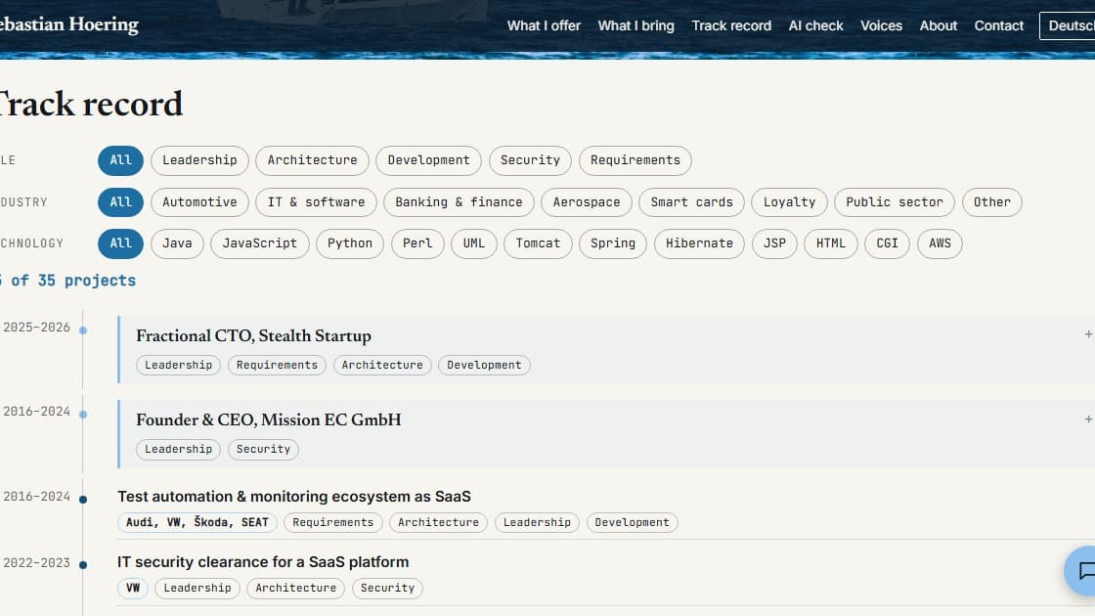Select the All industry filter

121,201
